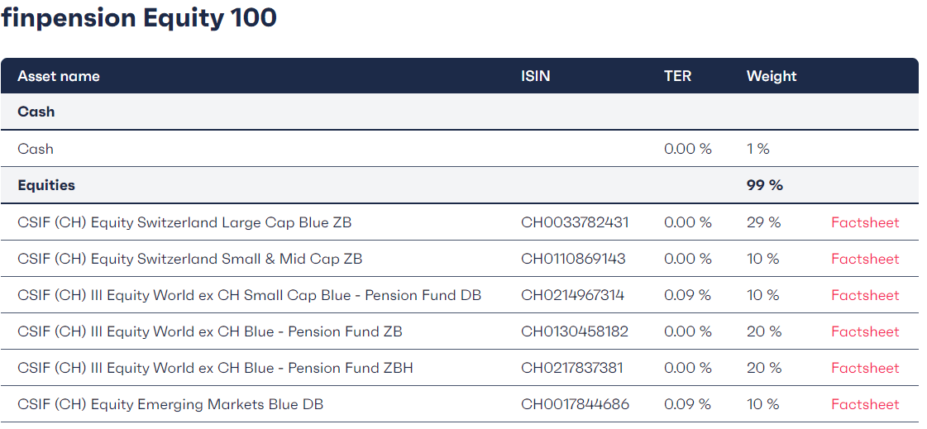Click the bold Equities section row
Viewport: 927px width, 429px height.
coord(459,185)
